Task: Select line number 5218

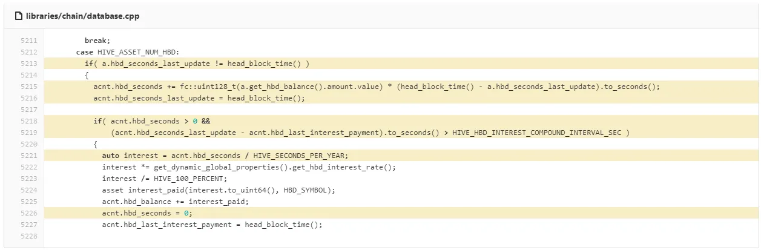Action: click(28, 121)
